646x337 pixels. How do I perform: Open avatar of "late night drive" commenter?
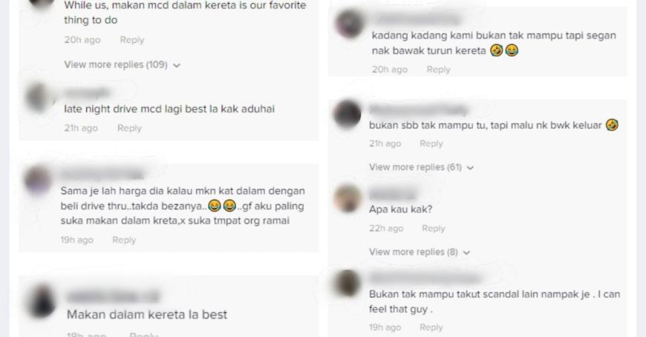click(39, 98)
